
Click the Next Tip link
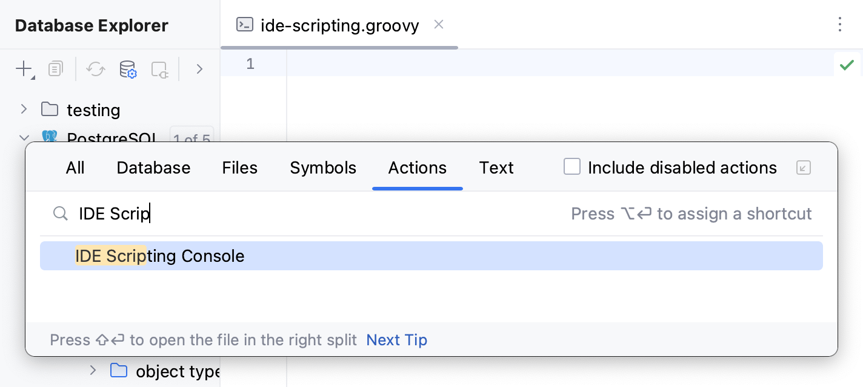(x=396, y=340)
